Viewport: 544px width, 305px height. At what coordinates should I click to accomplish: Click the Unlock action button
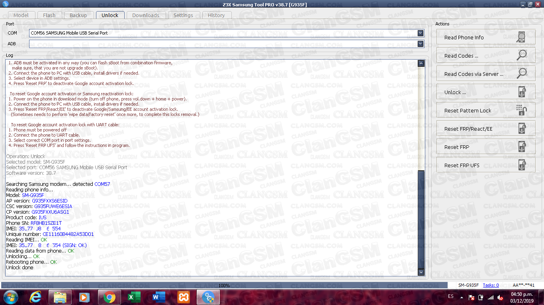(x=486, y=93)
